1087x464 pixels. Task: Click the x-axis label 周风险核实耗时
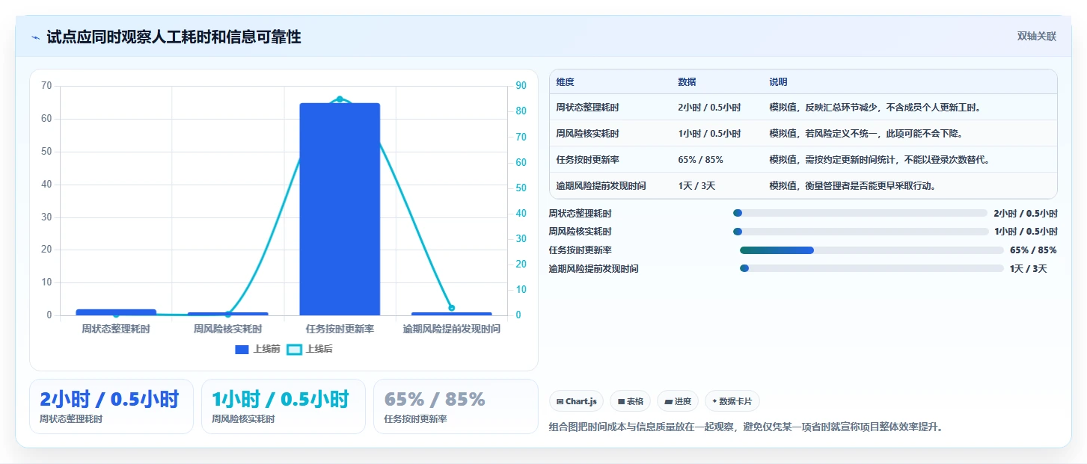228,329
